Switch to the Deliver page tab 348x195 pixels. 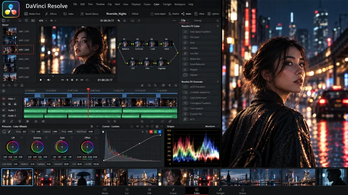click(243, 191)
